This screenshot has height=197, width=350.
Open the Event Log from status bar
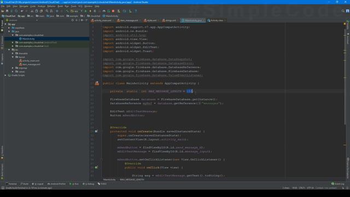click(338, 184)
